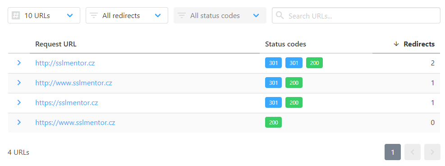Open the https://sslmentor.cz link
The width and height of the screenshot is (445, 166).
click(67, 103)
